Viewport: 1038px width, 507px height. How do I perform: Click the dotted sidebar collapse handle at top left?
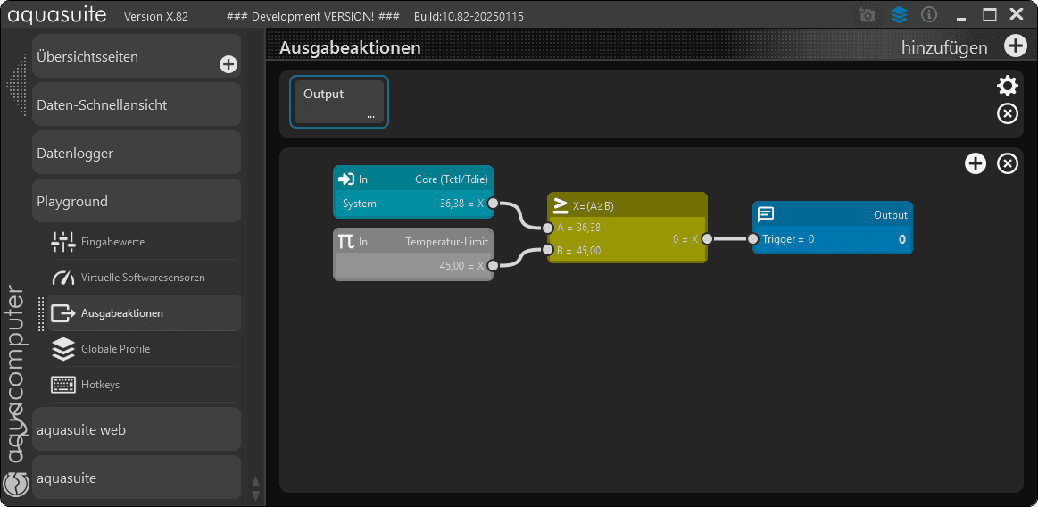coord(17,86)
